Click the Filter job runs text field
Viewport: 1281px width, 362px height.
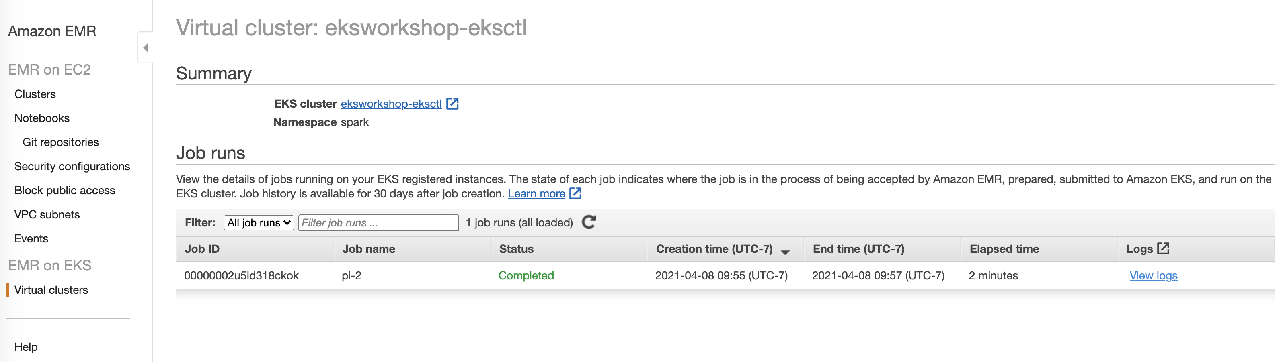click(x=378, y=222)
